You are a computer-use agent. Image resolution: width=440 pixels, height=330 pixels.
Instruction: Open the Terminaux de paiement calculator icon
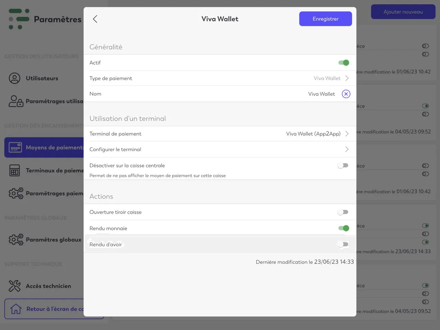[14, 171]
